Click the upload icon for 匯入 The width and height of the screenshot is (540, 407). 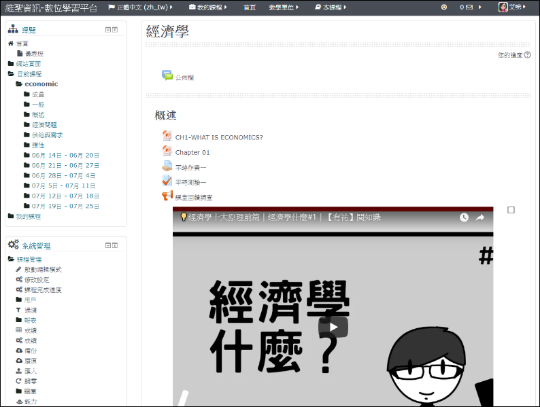tap(19, 370)
